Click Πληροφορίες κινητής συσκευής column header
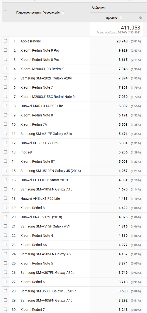 tap(38, 12)
